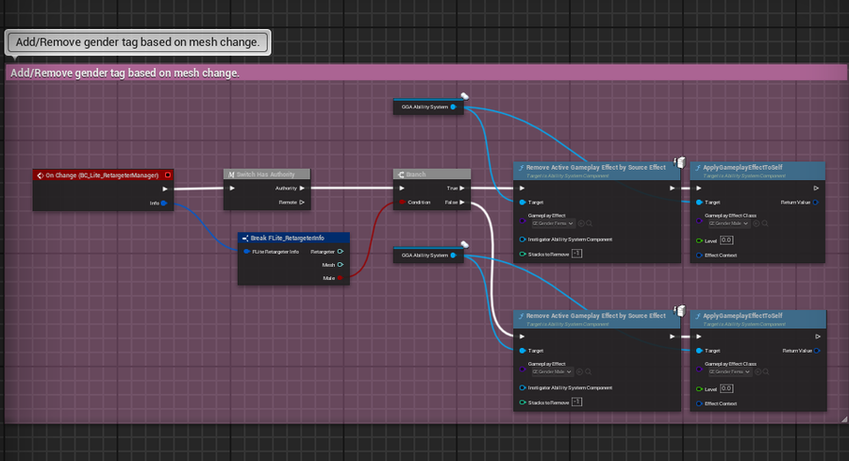Click the resize handle of the comment box corner

(844, 420)
